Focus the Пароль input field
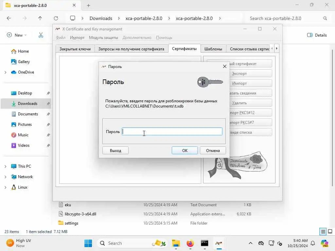The height and width of the screenshot is (251, 335). (x=172, y=131)
